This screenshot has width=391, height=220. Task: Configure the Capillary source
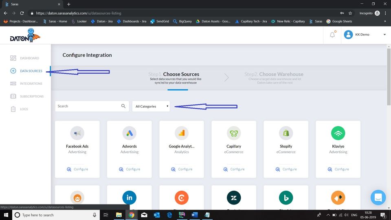(234, 169)
